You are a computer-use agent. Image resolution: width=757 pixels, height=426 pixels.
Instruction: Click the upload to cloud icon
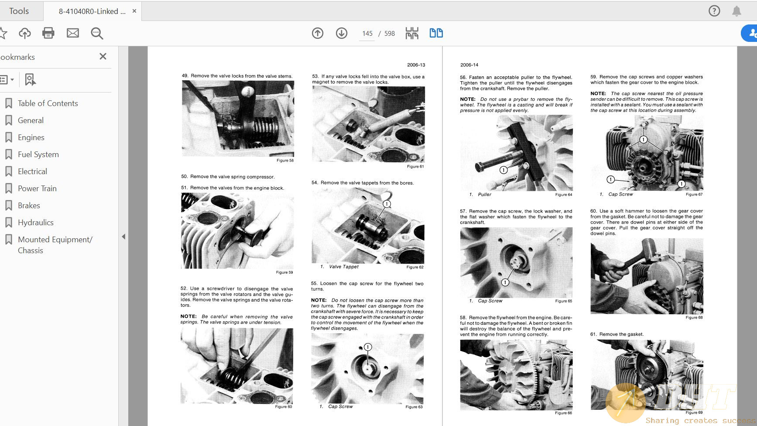point(25,33)
